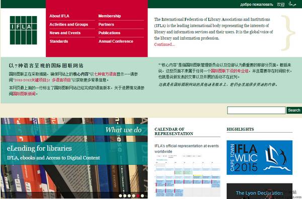Image resolution: width=302 pixels, height=199 pixels.
Task: Select the first slideshow dot
Action: [x=120, y=195]
